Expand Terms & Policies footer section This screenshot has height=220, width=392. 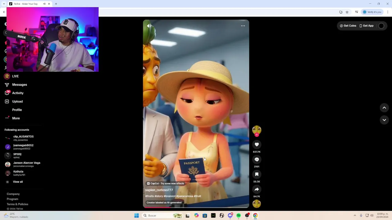(17, 204)
